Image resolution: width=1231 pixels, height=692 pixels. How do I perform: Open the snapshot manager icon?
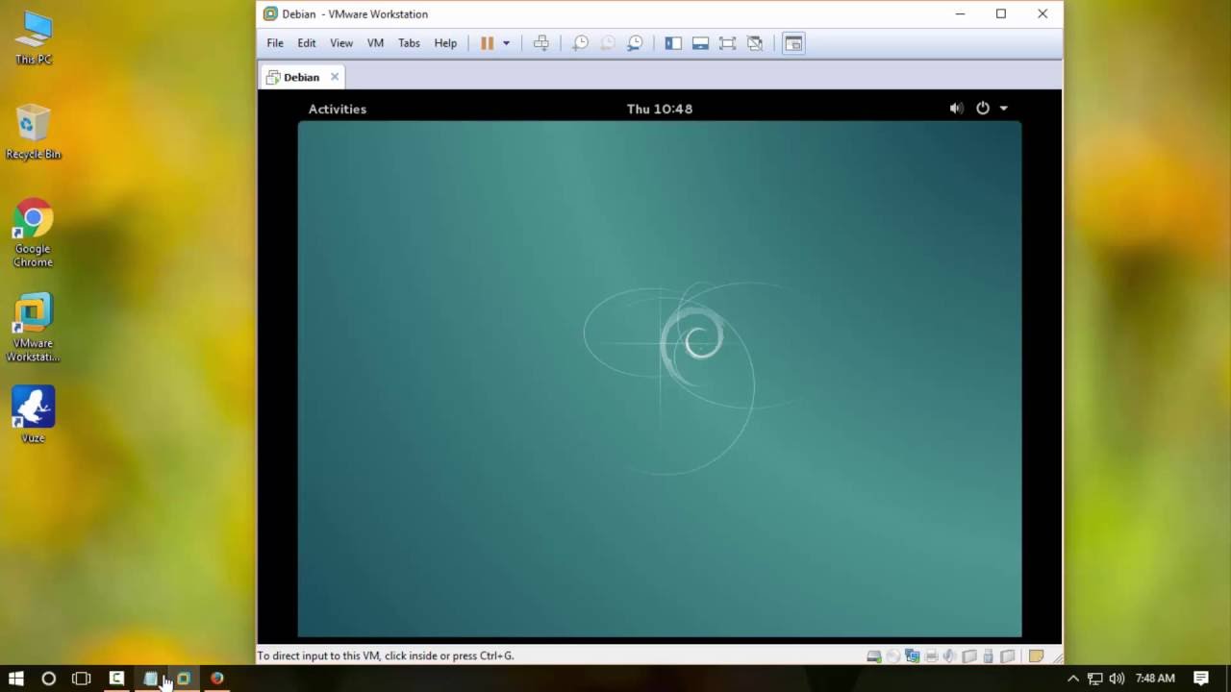pos(635,43)
